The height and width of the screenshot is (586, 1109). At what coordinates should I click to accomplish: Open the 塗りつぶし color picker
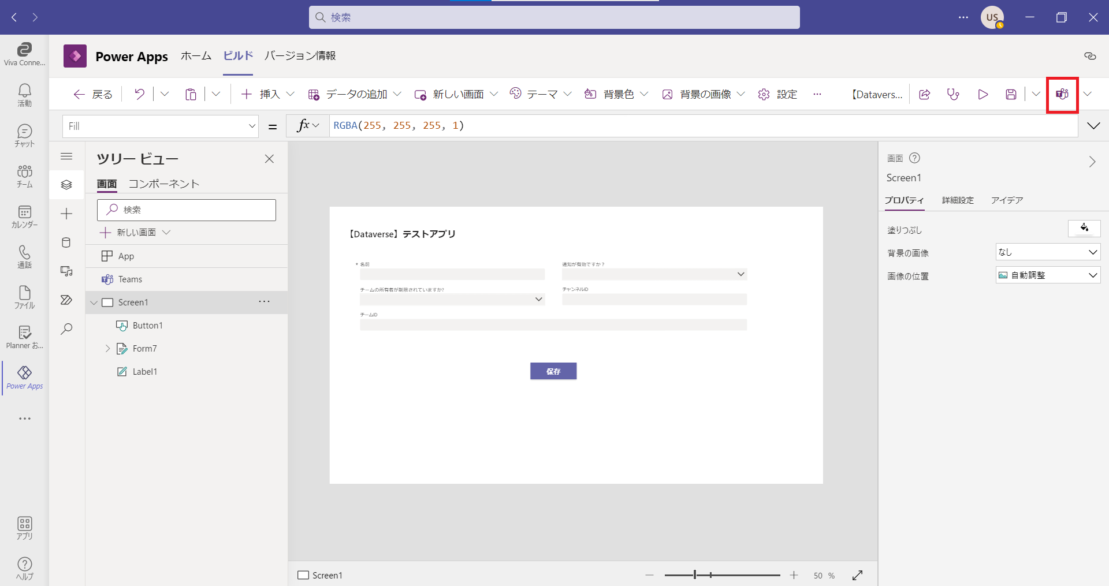(1084, 229)
